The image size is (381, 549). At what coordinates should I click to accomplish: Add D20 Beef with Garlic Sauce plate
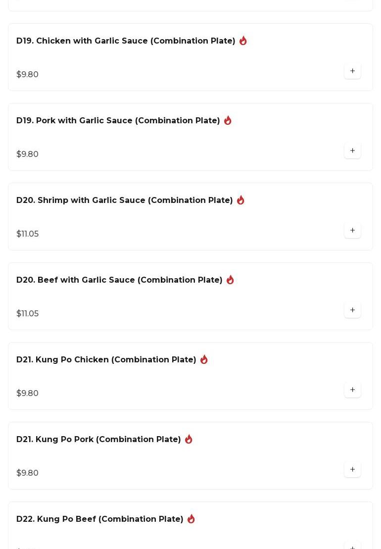(352, 310)
